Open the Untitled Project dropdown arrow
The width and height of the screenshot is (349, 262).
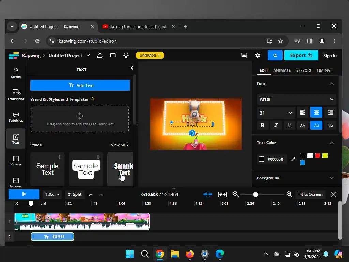[88, 55]
